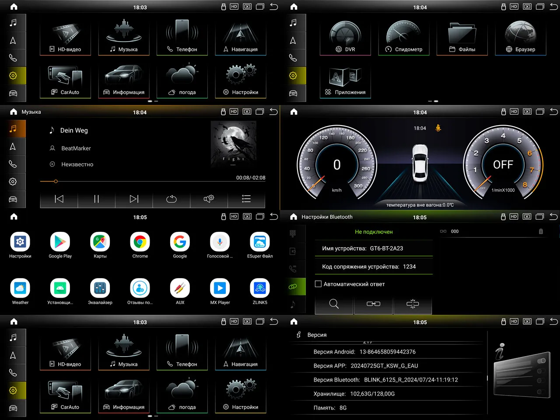Open sound settings in music player
560x420 pixels.
point(209,199)
